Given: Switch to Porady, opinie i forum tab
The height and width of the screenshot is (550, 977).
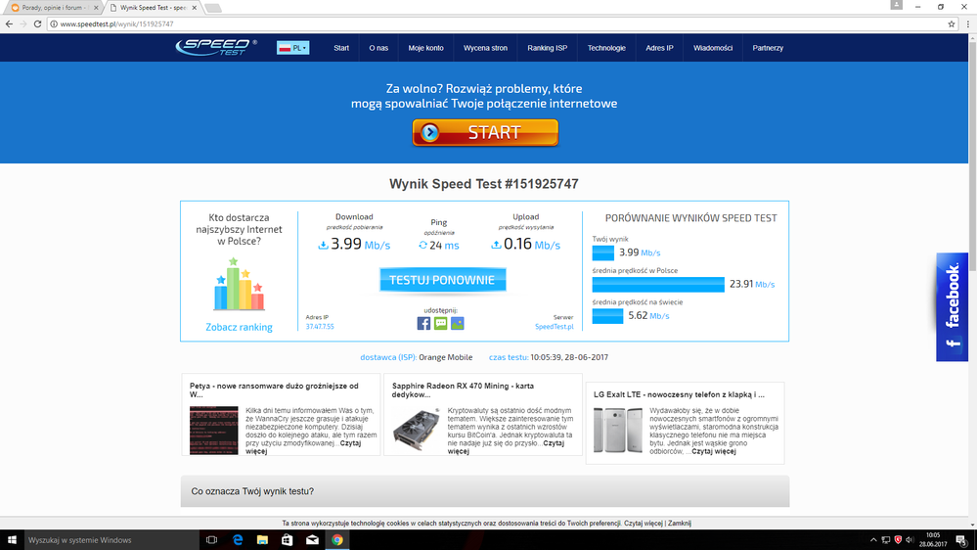Looking at the screenshot, I should click(53, 8).
